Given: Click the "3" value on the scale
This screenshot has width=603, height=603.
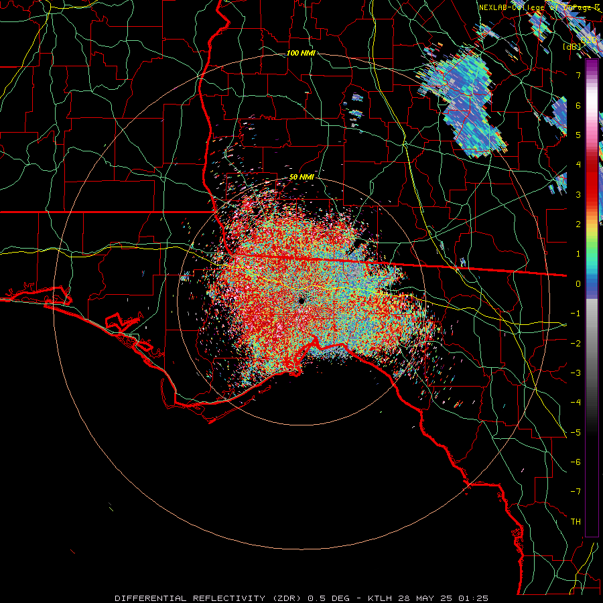Looking at the screenshot, I should [578, 194].
